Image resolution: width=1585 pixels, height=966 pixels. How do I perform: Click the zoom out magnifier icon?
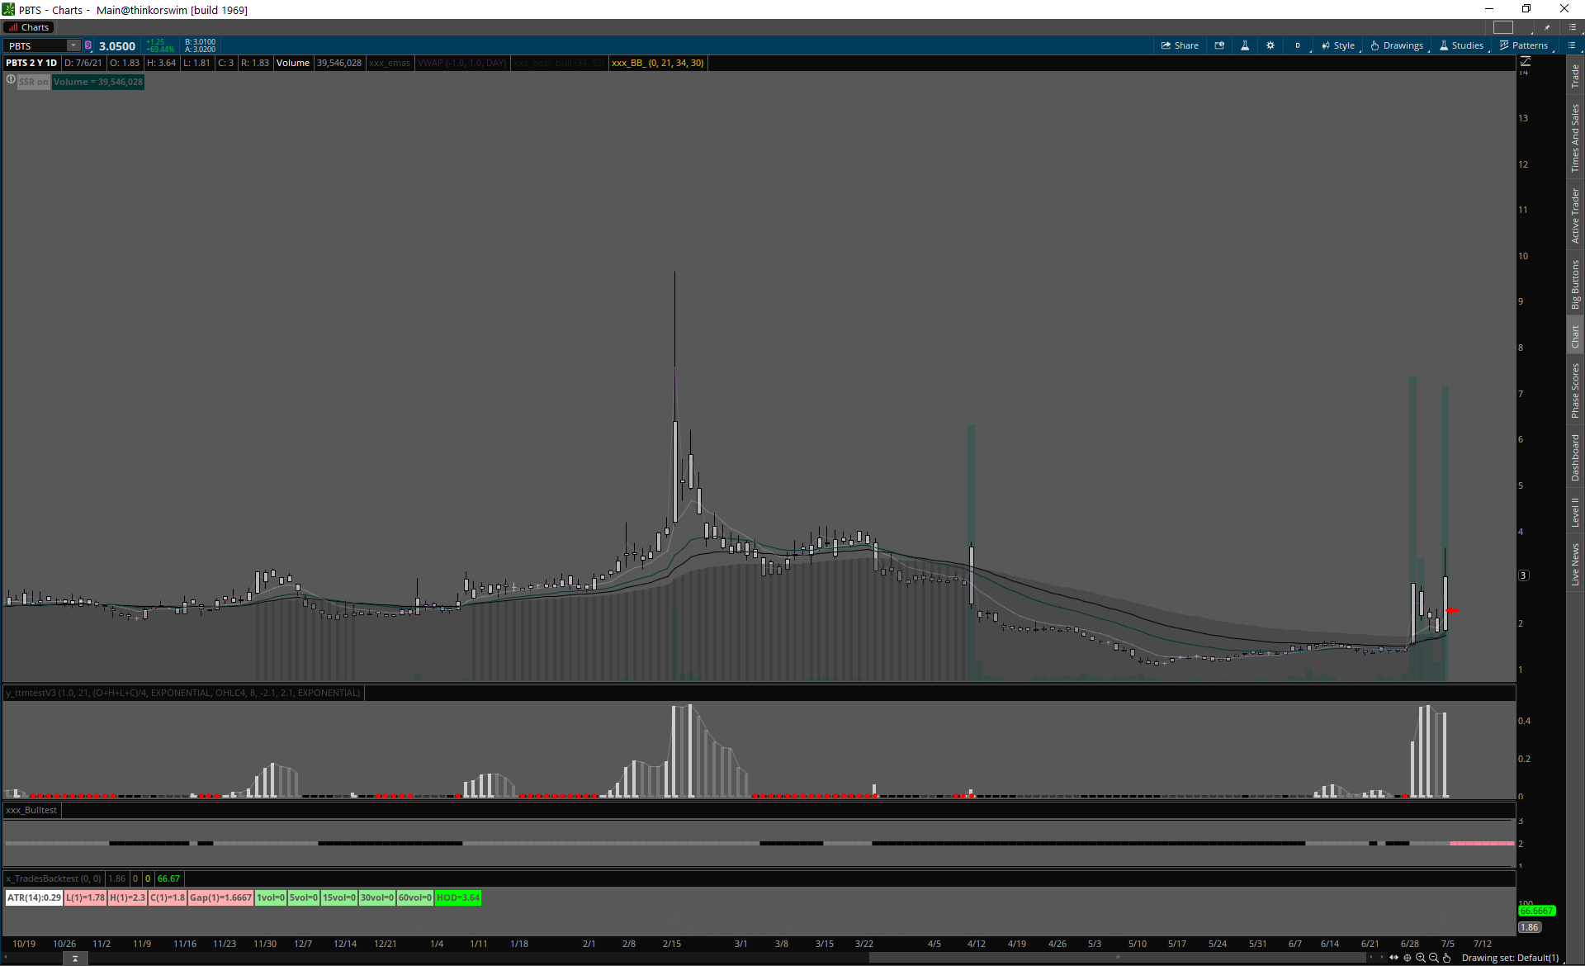[x=1434, y=958]
